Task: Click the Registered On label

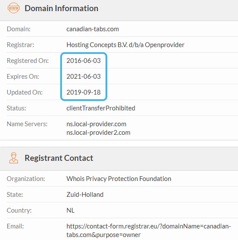Action: click(28, 61)
